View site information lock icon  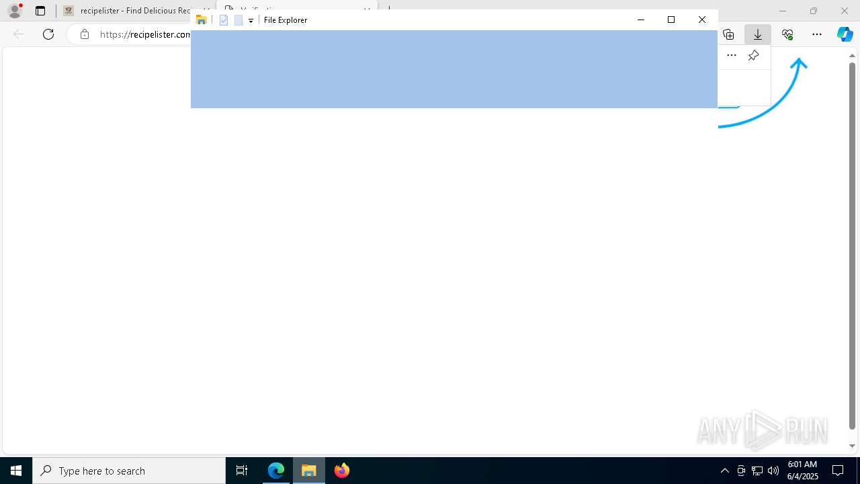pos(85,34)
